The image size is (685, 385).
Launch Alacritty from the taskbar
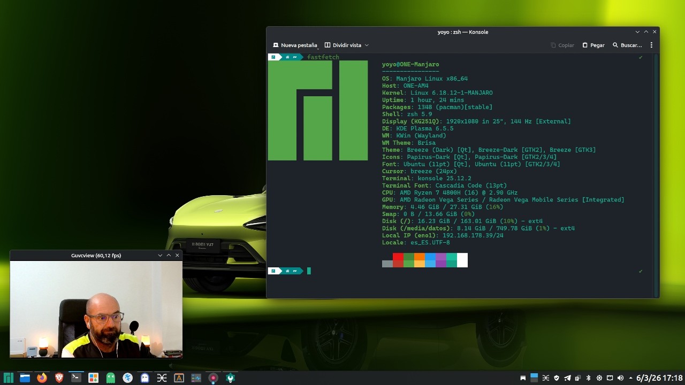click(x=179, y=378)
